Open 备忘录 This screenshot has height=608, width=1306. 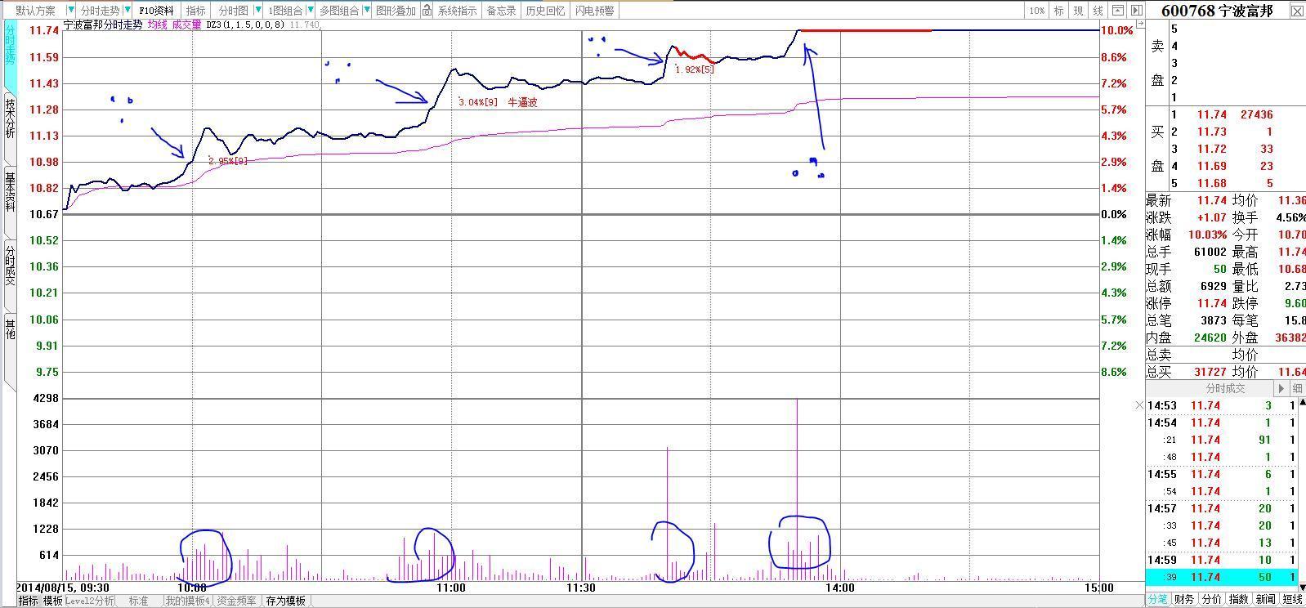click(x=501, y=11)
